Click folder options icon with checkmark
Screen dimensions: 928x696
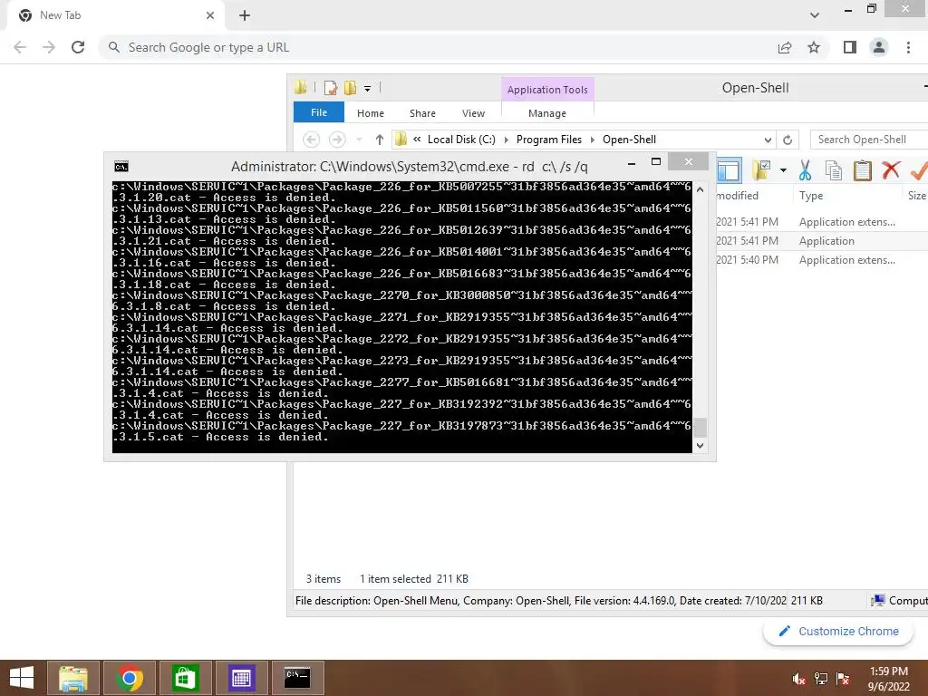[761, 169]
